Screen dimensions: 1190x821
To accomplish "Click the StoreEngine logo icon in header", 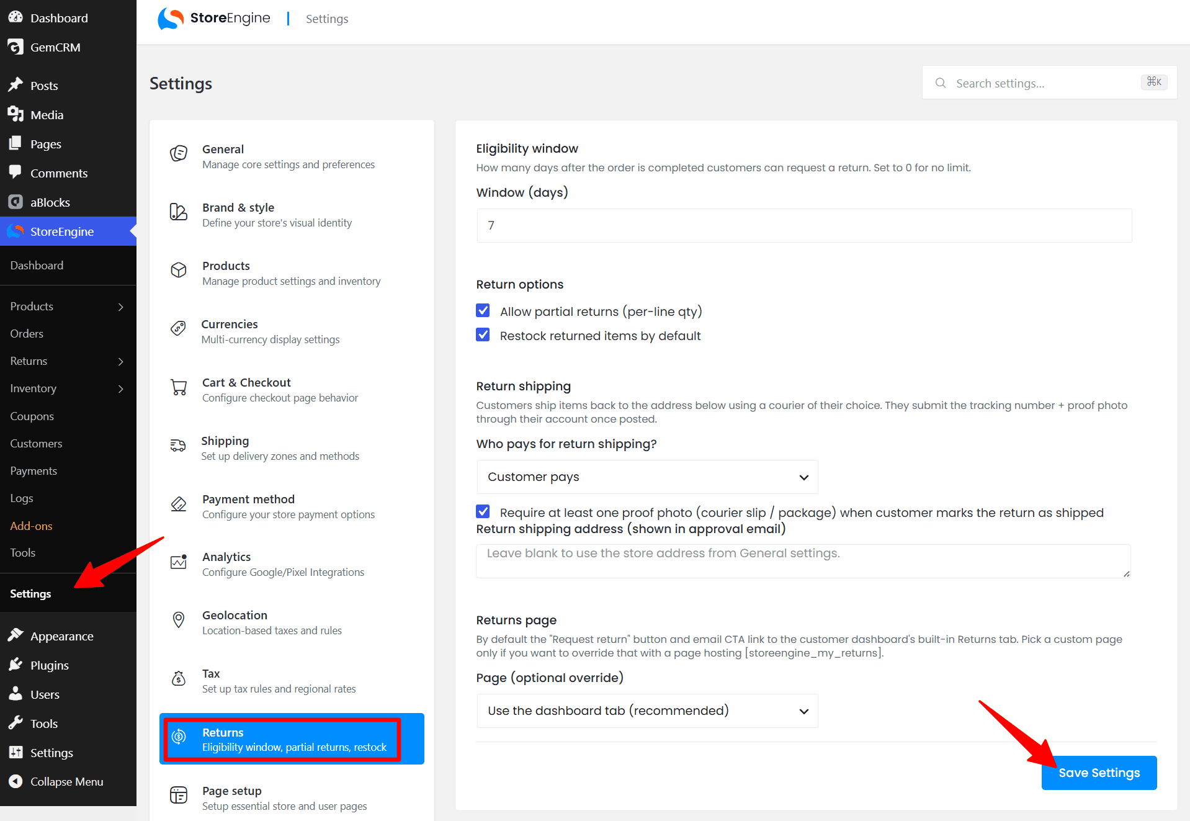I will point(171,19).
